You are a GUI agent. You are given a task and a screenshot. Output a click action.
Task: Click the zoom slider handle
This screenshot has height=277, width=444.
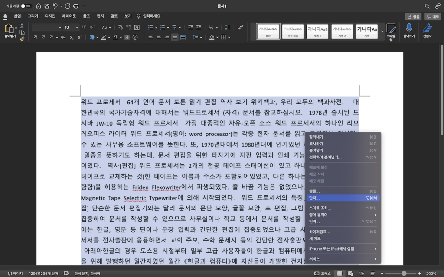pos(404,274)
